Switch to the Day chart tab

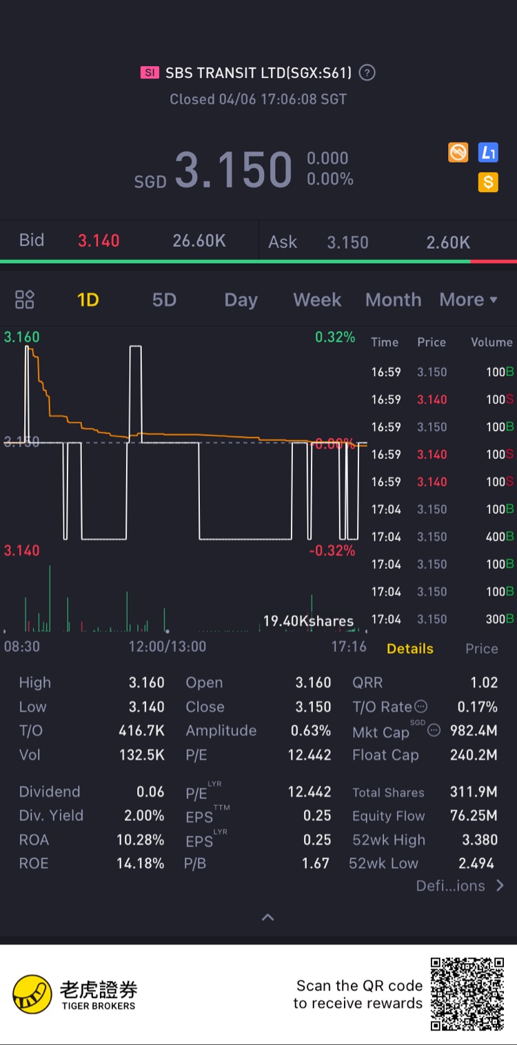tap(241, 300)
